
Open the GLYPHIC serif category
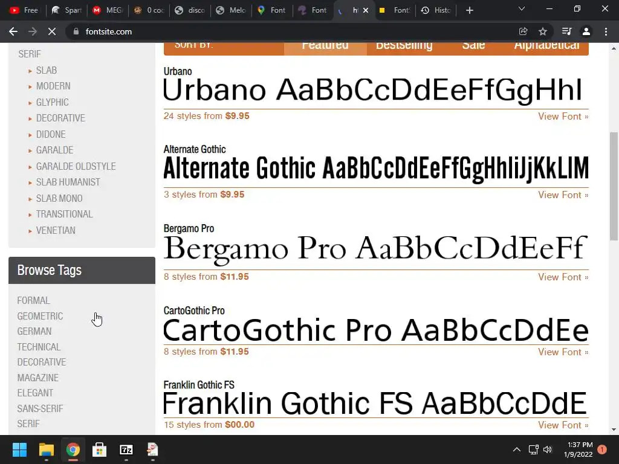(52, 102)
